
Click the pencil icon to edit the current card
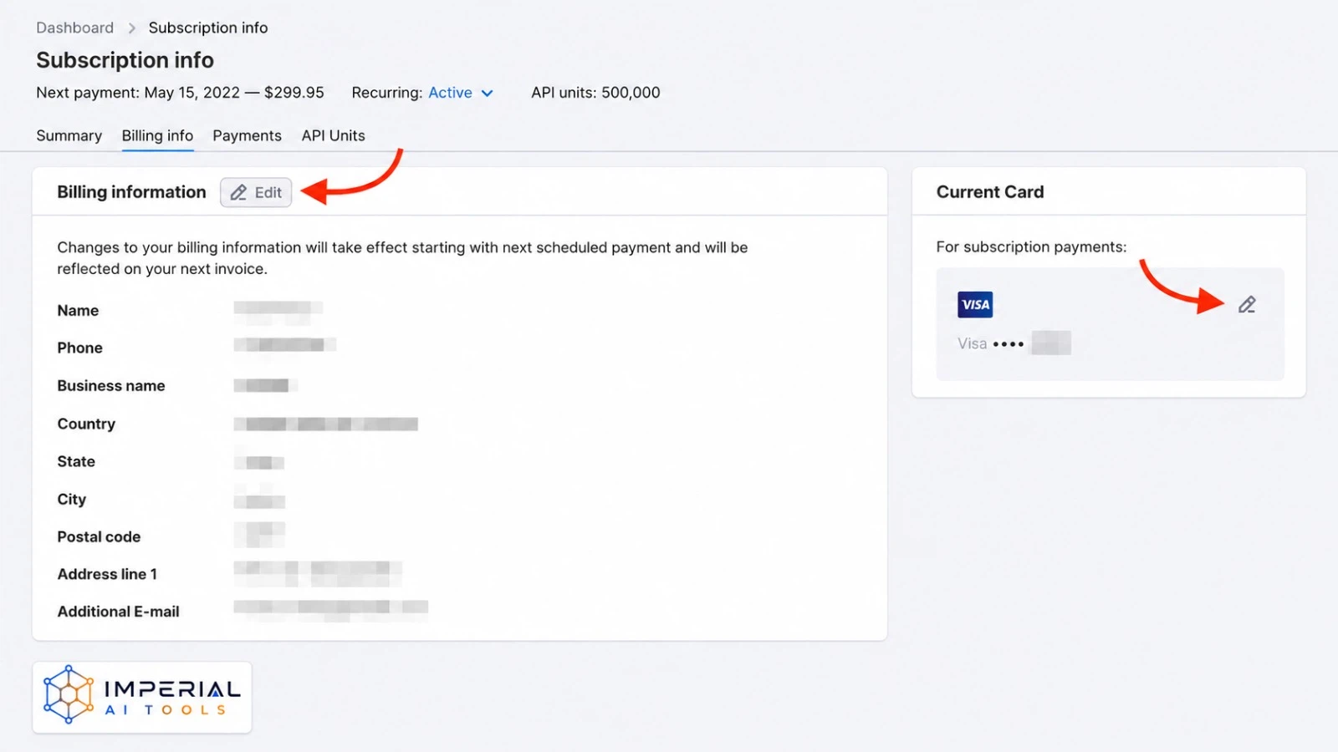coord(1247,305)
